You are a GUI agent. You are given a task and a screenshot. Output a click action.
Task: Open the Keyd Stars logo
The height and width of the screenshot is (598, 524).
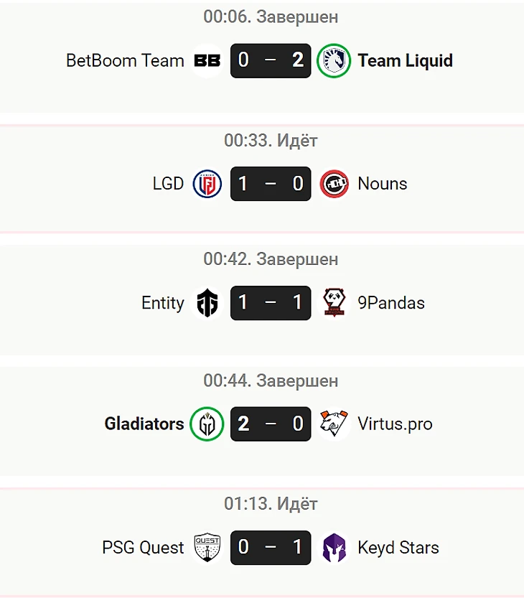pyautogui.click(x=334, y=548)
